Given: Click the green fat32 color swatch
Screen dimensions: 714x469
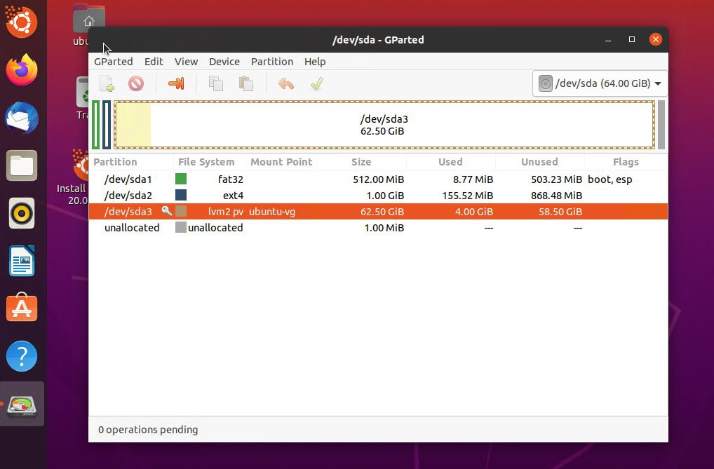Looking at the screenshot, I should (x=181, y=179).
